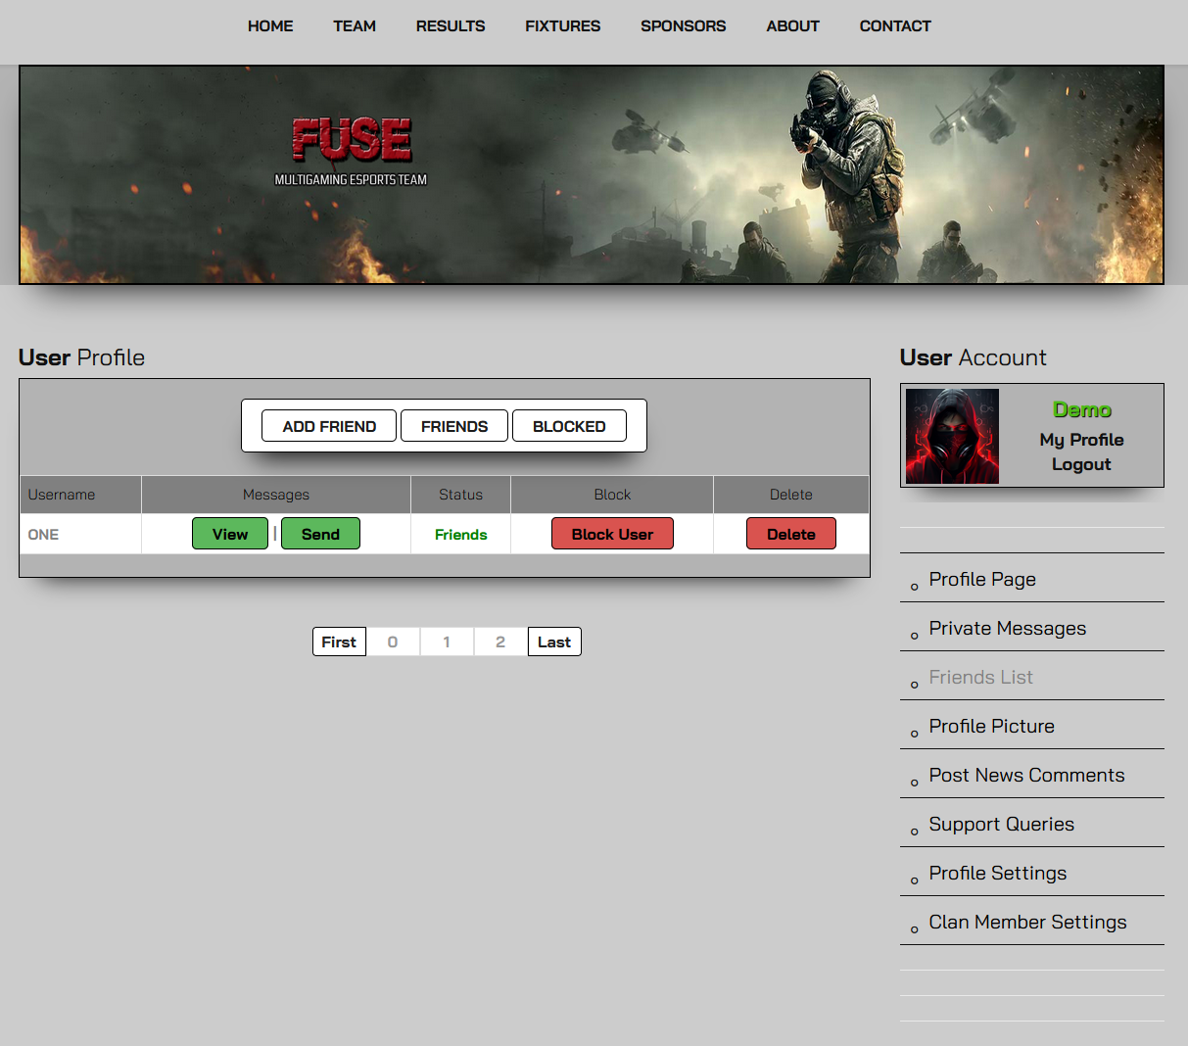Click the FUSE team logo

pos(352,150)
